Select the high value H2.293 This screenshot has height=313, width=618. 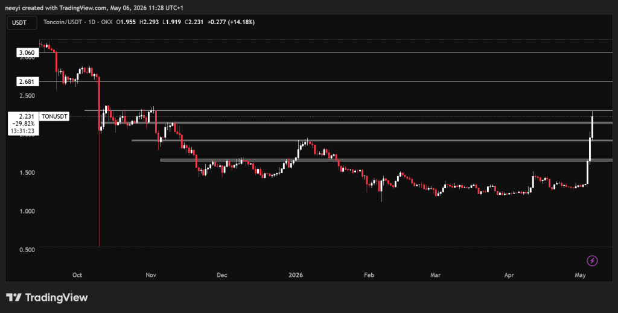click(149, 22)
